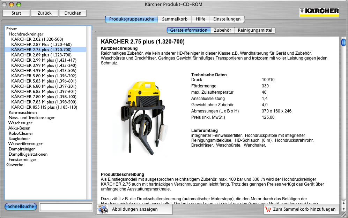The width and height of the screenshot is (348, 218).
Task: Collapse the Privat category
Action: click(x=12, y=29)
